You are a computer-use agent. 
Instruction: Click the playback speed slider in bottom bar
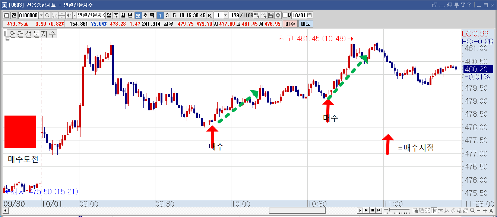397,210
